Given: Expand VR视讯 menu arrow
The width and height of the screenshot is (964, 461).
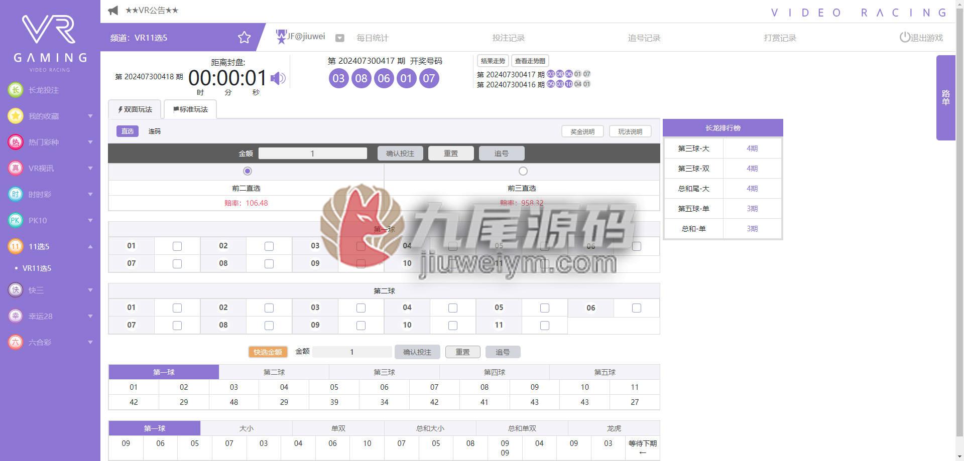Looking at the screenshot, I should 90,168.
